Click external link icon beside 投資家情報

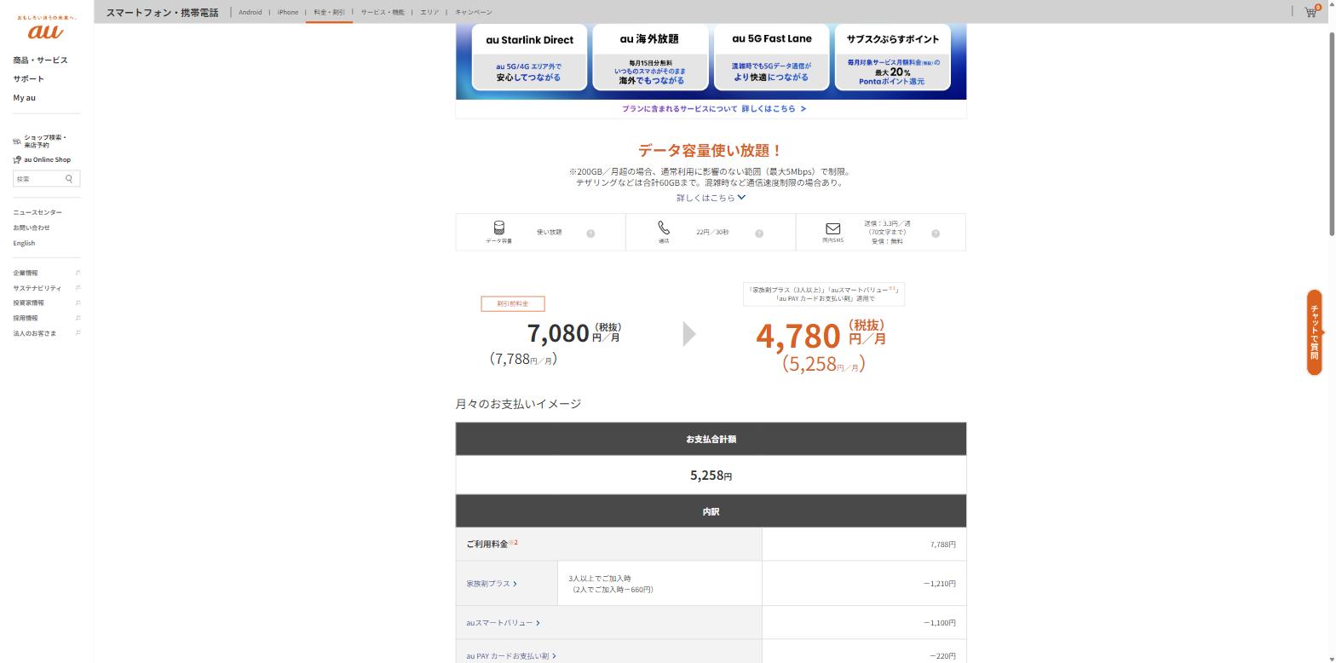click(78, 303)
